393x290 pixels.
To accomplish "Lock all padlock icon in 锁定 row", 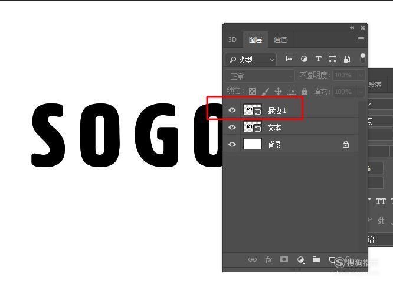I will coord(304,92).
